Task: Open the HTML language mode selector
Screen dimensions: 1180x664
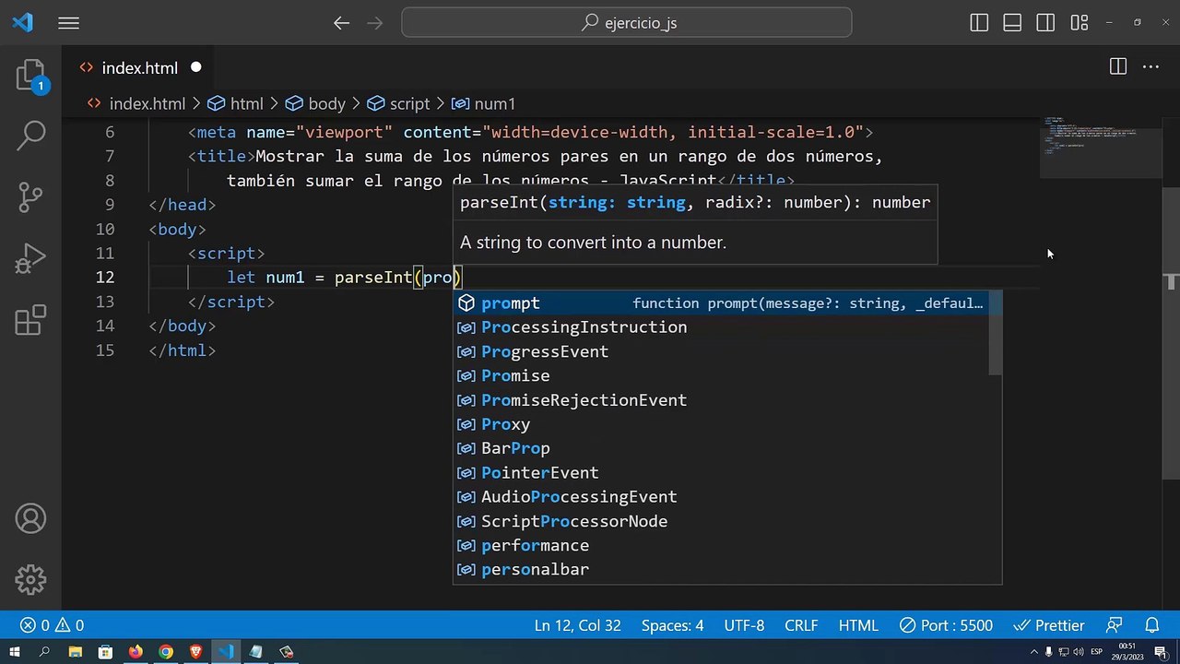Action: point(857,625)
